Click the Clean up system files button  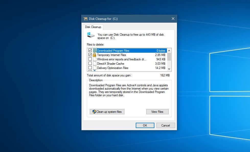(x=107, y=112)
